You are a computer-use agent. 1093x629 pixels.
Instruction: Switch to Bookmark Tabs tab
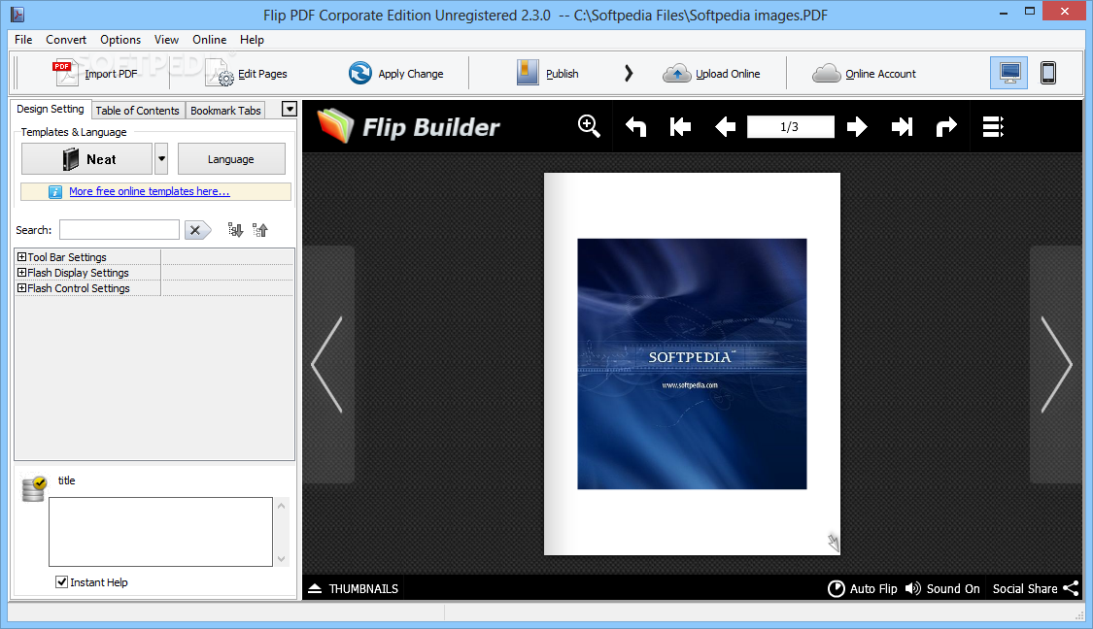[225, 110]
